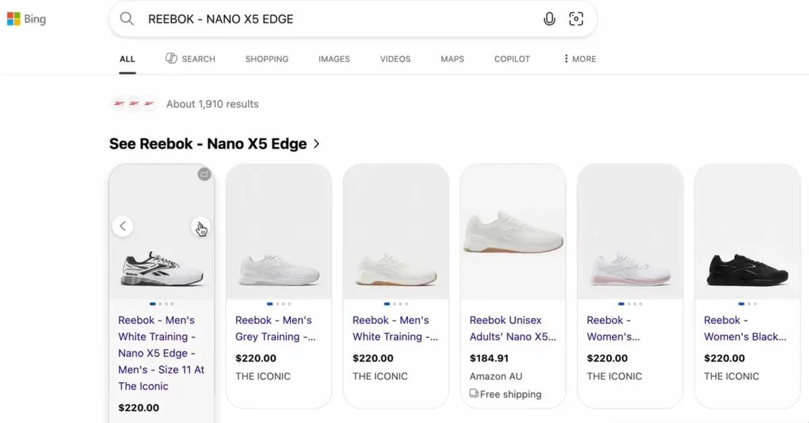The height and width of the screenshot is (423, 809).
Task: Click the active pagination dot on first card
Action: coord(151,303)
